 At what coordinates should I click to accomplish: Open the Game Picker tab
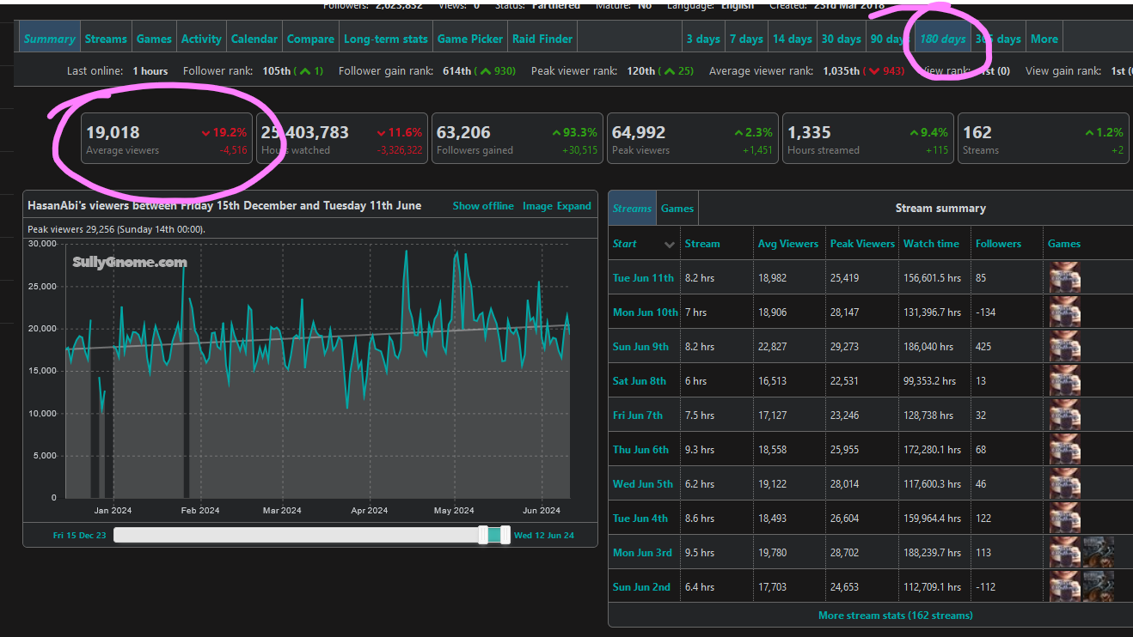point(470,39)
